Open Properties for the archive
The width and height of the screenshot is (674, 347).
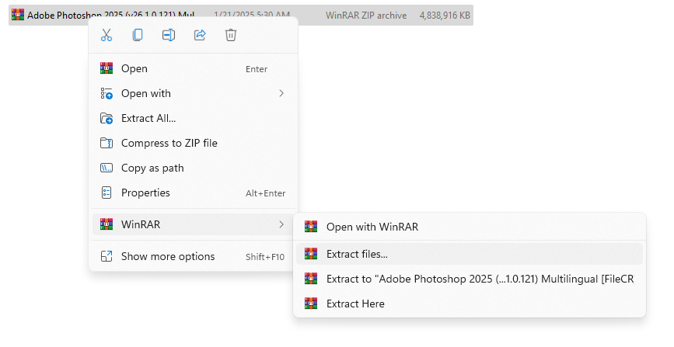pyautogui.click(x=145, y=193)
